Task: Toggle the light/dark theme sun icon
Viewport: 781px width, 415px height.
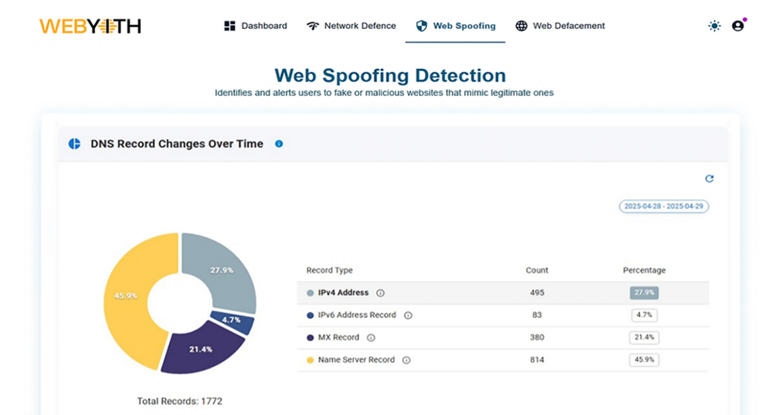Action: coord(714,26)
